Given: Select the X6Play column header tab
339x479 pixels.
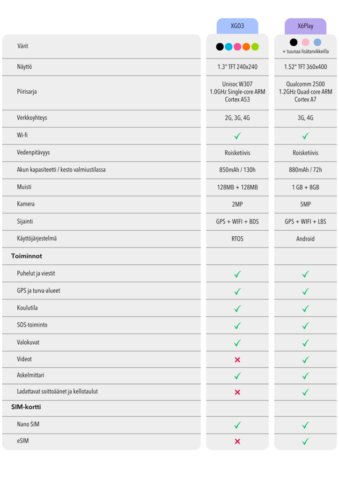Looking at the screenshot, I should pyautogui.click(x=305, y=26).
